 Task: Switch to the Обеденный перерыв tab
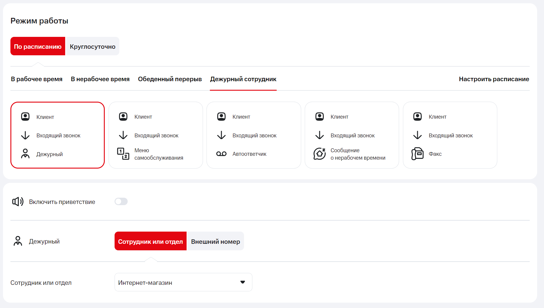click(170, 79)
